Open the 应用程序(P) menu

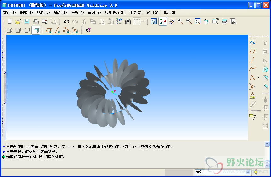115,13
